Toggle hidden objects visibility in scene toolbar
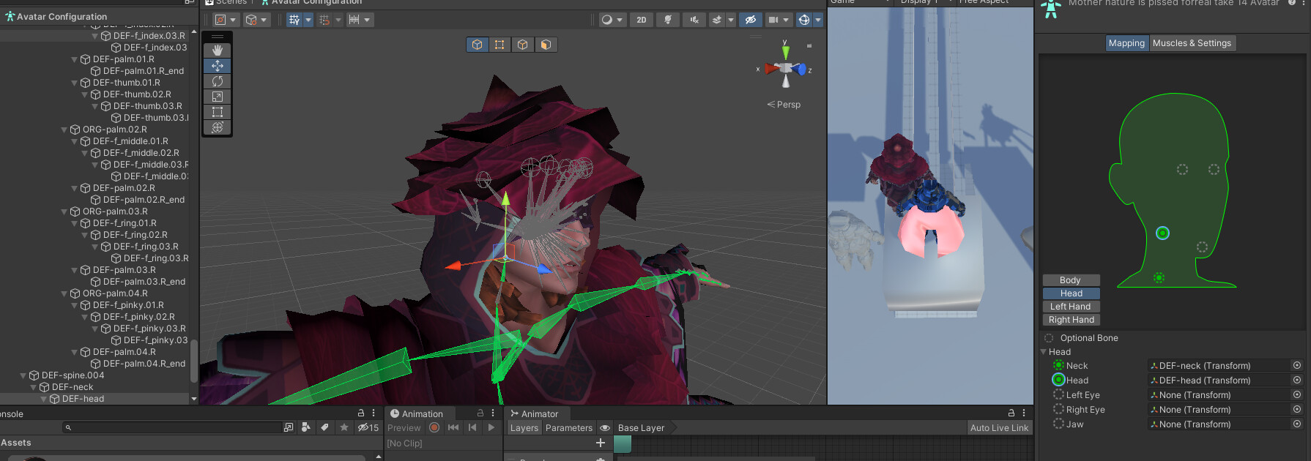Viewport: 1311px width, 461px height. [x=750, y=20]
